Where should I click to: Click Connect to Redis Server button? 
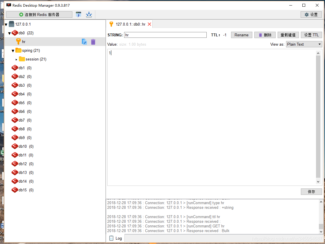(x=39, y=15)
